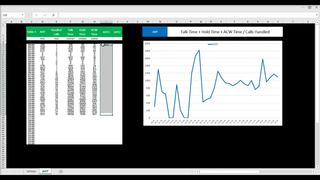Image resolution: width=320 pixels, height=180 pixels.
Task: Click the AHT legend entry in chart
Action: click(x=213, y=44)
